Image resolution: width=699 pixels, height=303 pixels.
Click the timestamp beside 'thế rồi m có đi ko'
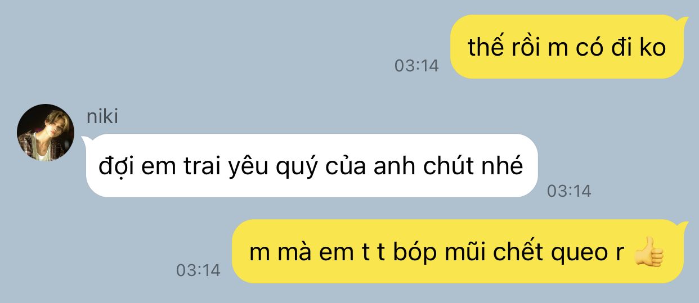[416, 66]
